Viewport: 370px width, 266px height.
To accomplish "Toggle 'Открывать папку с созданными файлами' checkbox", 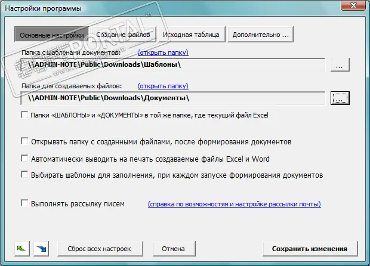I will (x=24, y=142).
